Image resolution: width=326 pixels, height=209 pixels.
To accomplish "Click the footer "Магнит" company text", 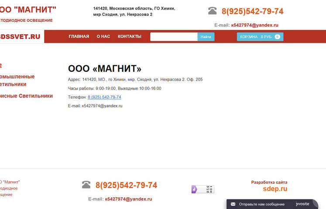I will tap(10, 188).
